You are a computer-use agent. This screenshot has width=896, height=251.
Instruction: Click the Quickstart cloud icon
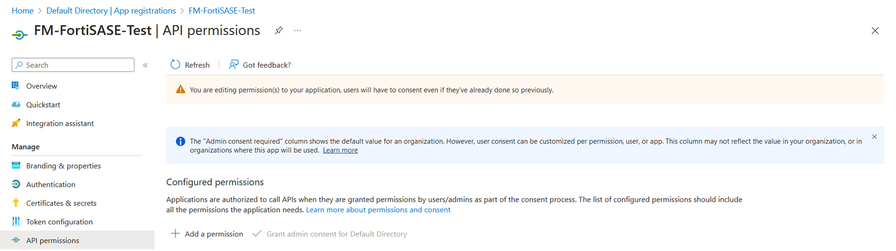pyautogui.click(x=16, y=105)
